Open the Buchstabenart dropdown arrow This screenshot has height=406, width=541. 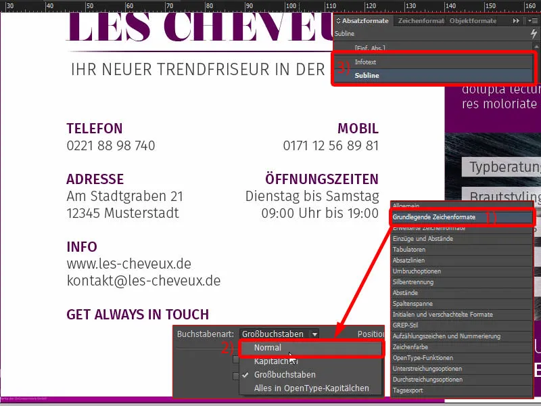point(314,334)
